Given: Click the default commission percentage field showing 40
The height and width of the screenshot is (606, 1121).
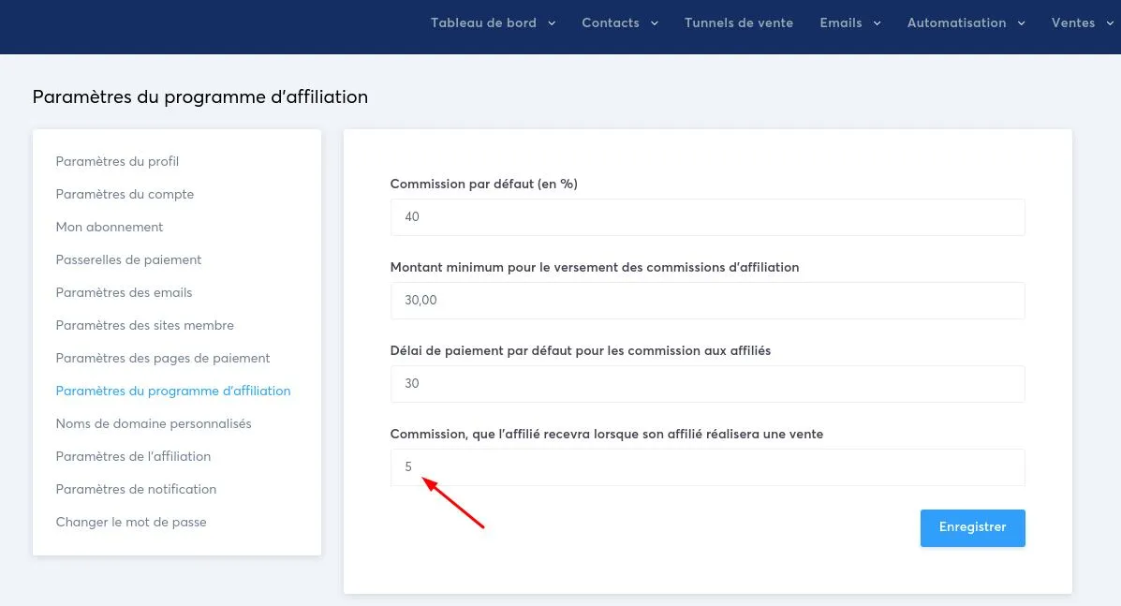Looking at the screenshot, I should pos(707,216).
